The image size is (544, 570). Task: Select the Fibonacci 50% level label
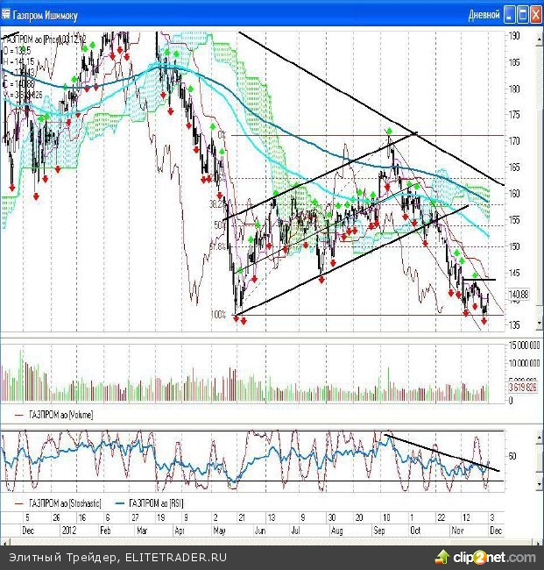(x=219, y=225)
